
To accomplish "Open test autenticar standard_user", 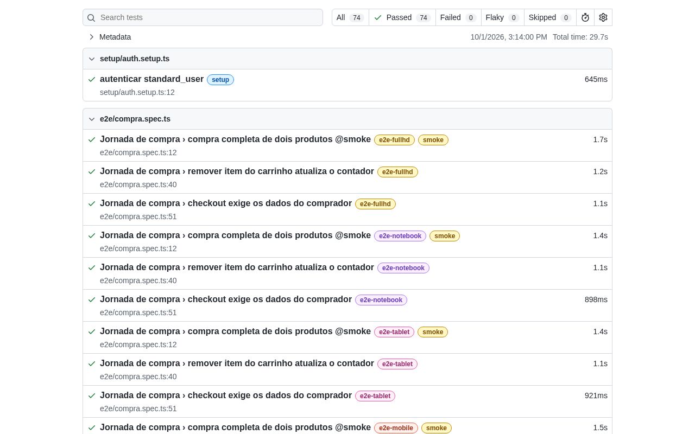I will (x=151, y=79).
